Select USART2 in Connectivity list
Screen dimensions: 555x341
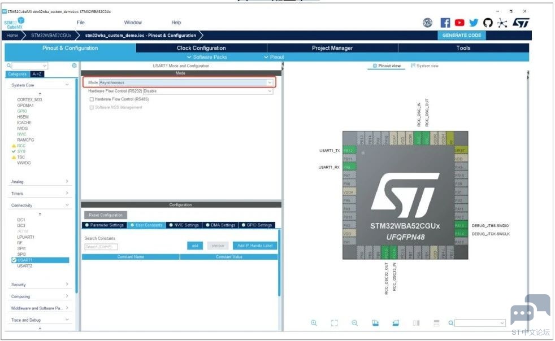tap(25, 266)
